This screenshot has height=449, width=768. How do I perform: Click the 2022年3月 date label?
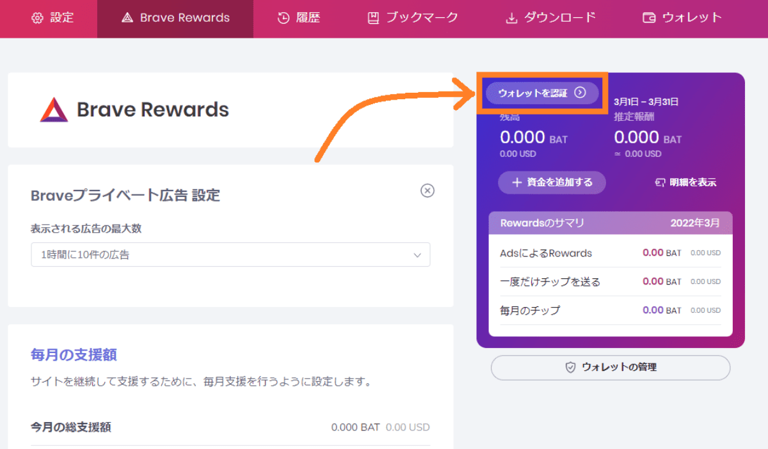[695, 223]
